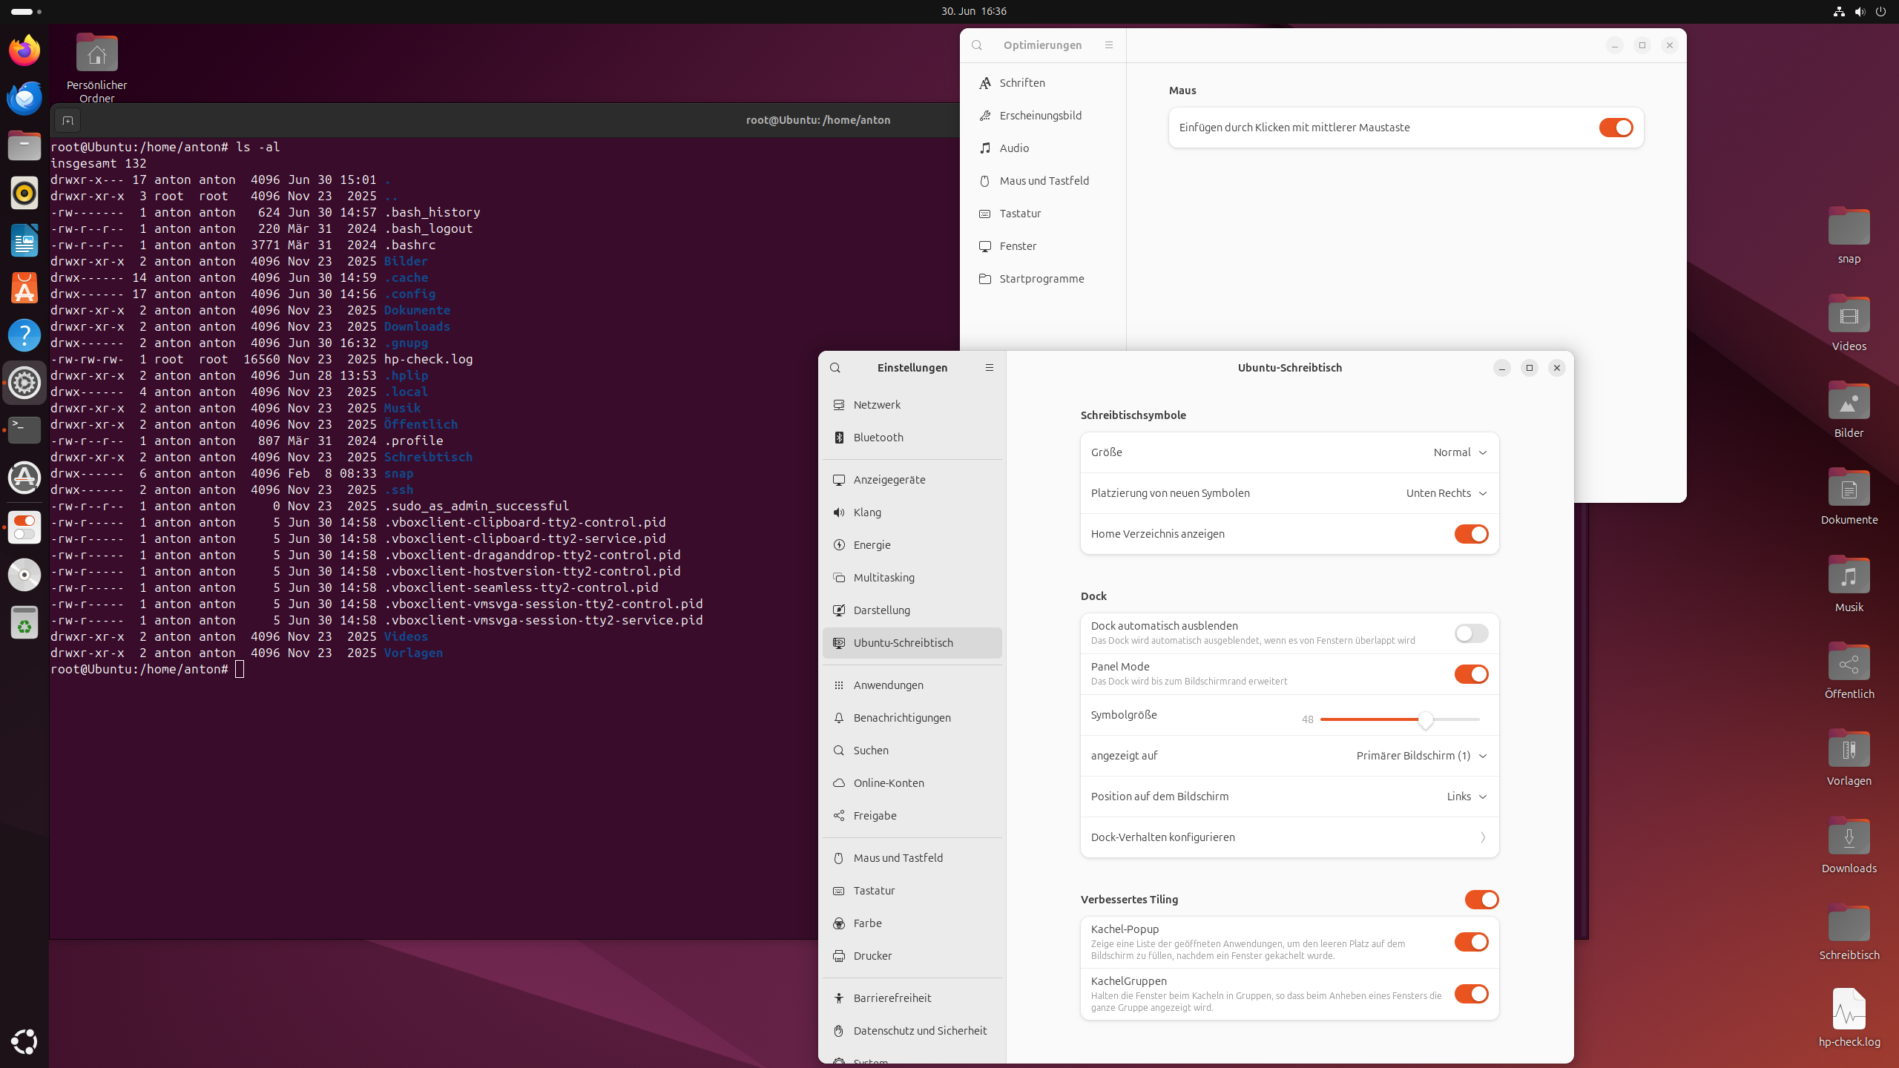Open Datenschutz und Sicherheit settings
Image resolution: width=1899 pixels, height=1068 pixels.
[912, 1031]
